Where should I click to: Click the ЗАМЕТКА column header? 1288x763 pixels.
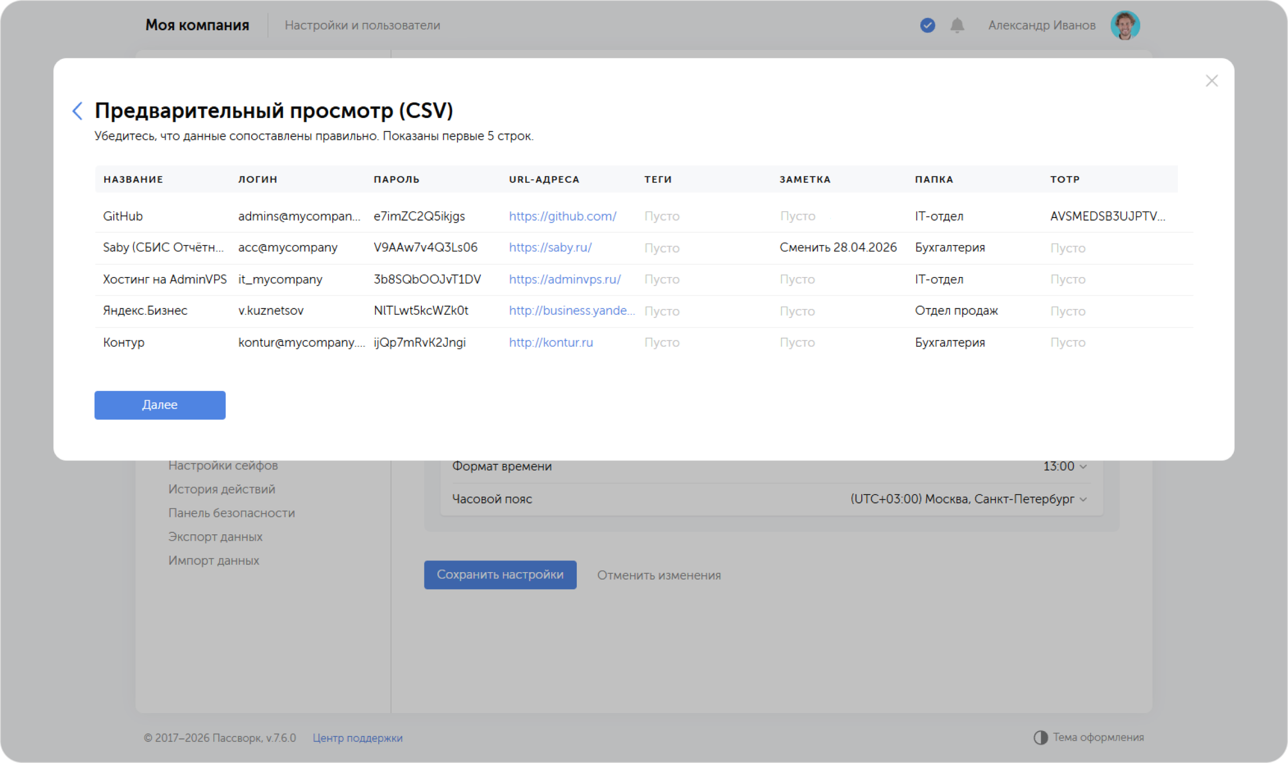click(805, 180)
